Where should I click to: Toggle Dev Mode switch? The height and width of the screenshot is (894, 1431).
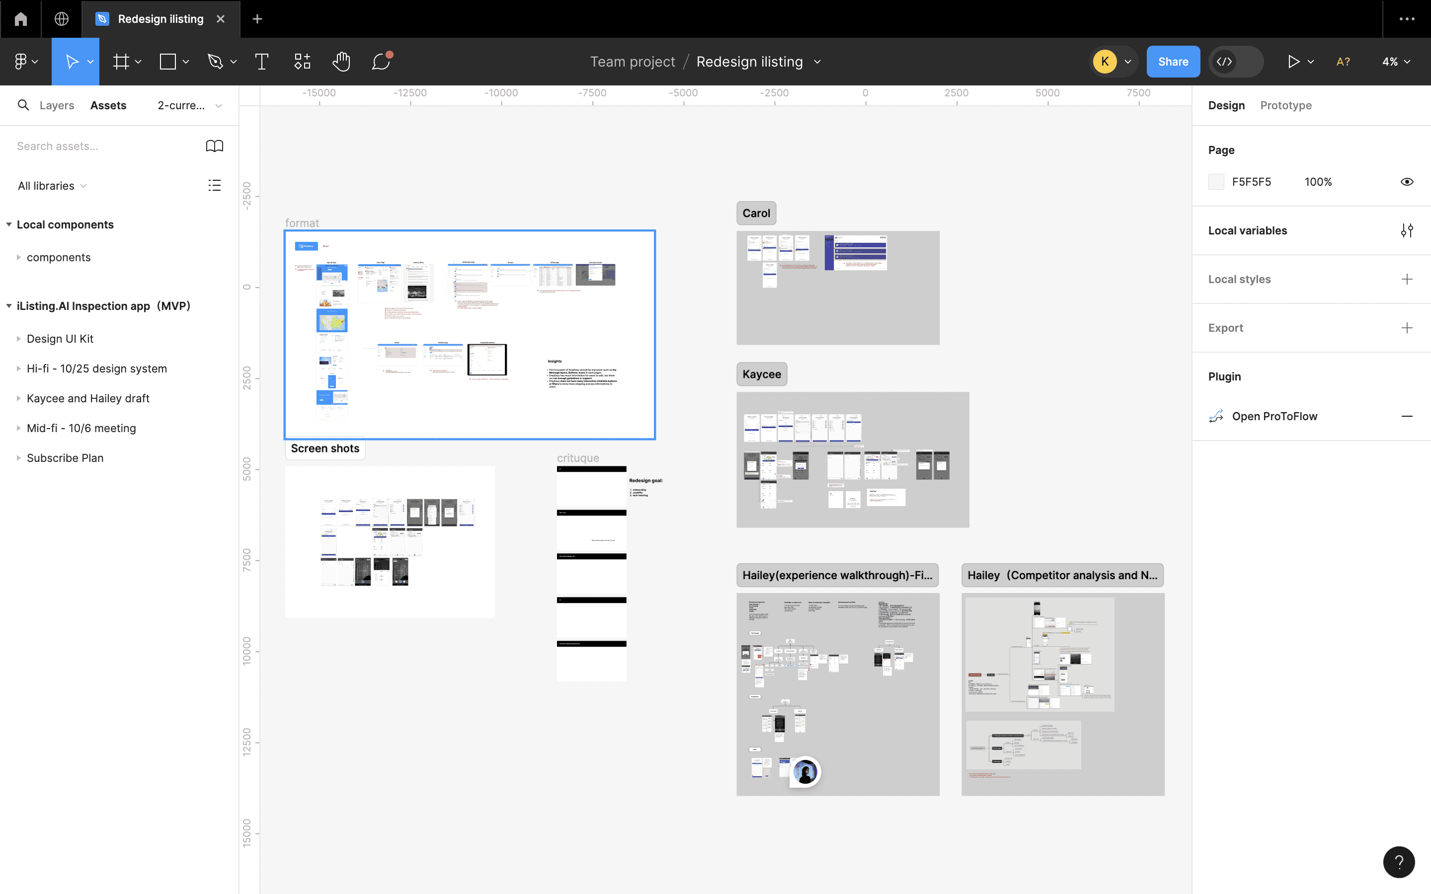point(1235,62)
